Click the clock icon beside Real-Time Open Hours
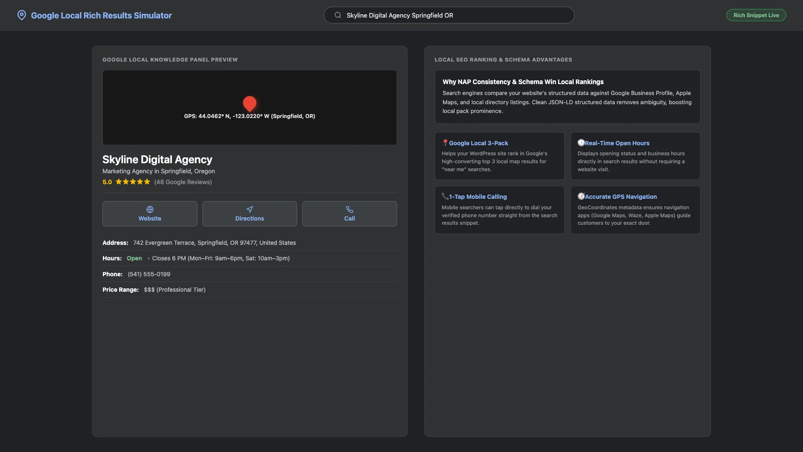Image resolution: width=803 pixels, height=452 pixels. click(x=581, y=143)
